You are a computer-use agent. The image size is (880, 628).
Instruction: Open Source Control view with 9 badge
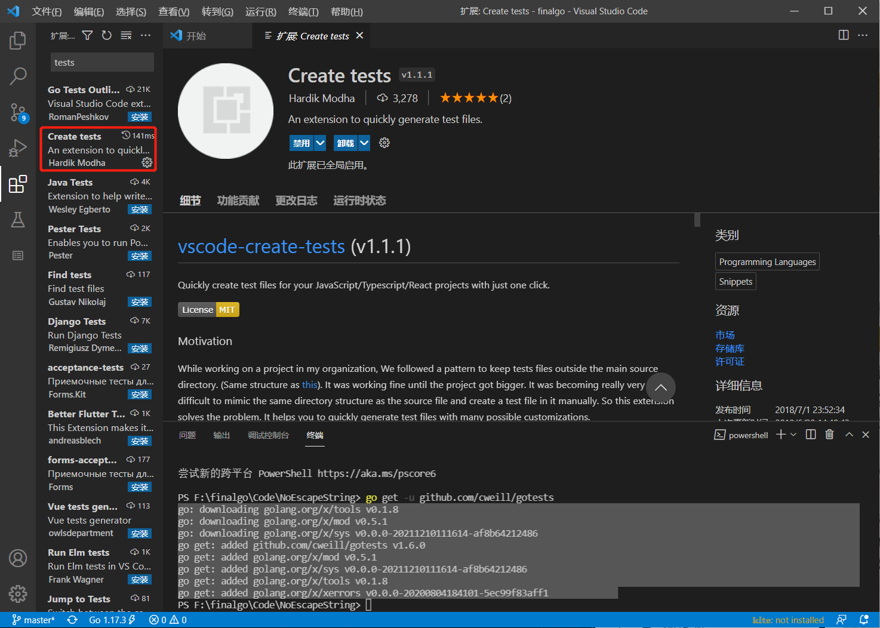[18, 112]
